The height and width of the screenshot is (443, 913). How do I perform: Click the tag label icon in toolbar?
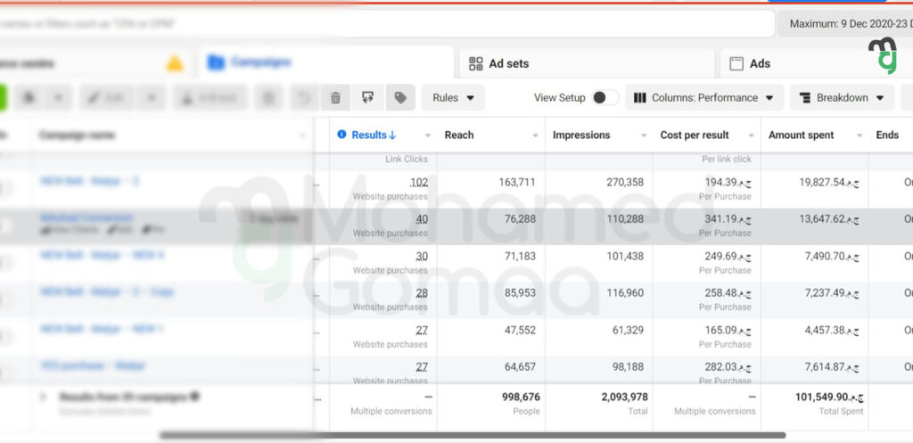pos(399,98)
